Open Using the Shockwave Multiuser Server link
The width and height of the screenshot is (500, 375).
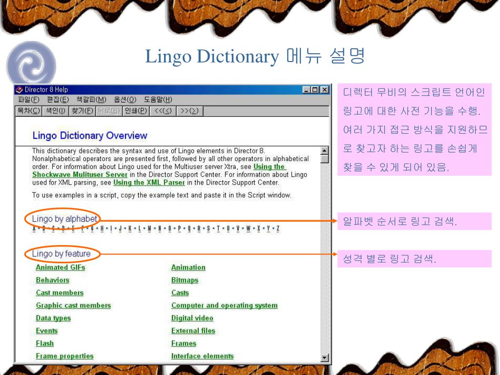tap(80, 174)
